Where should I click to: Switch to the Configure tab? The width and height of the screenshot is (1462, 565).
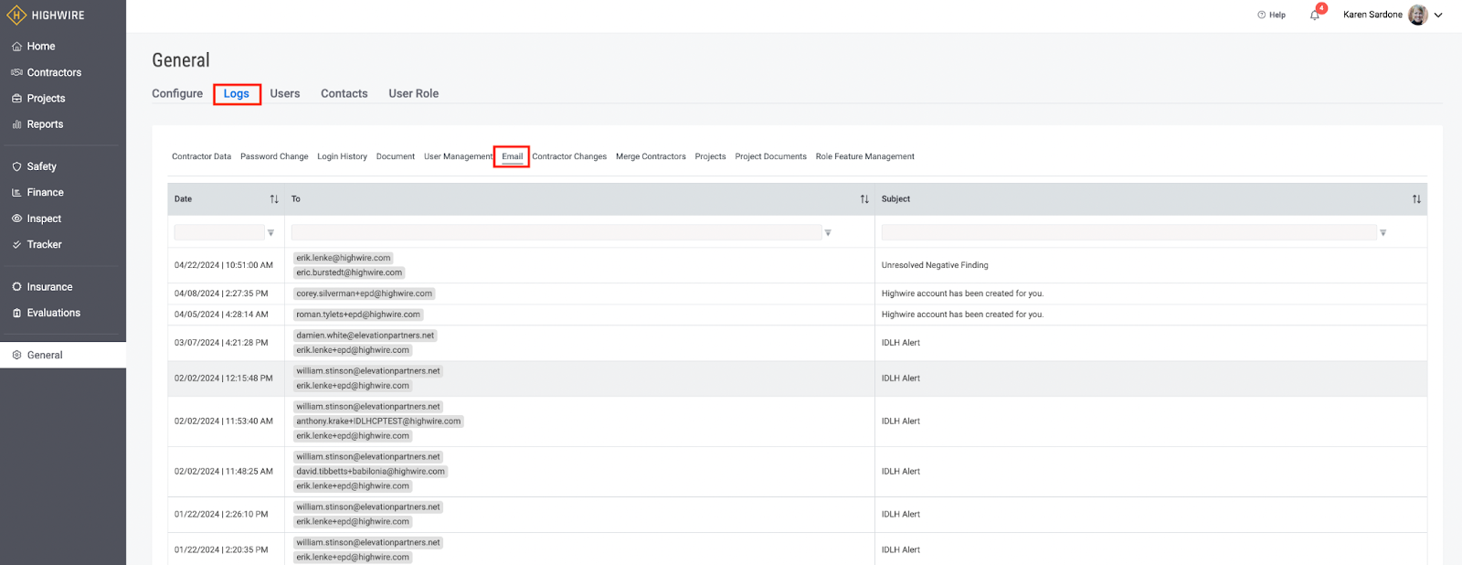pyautogui.click(x=177, y=94)
